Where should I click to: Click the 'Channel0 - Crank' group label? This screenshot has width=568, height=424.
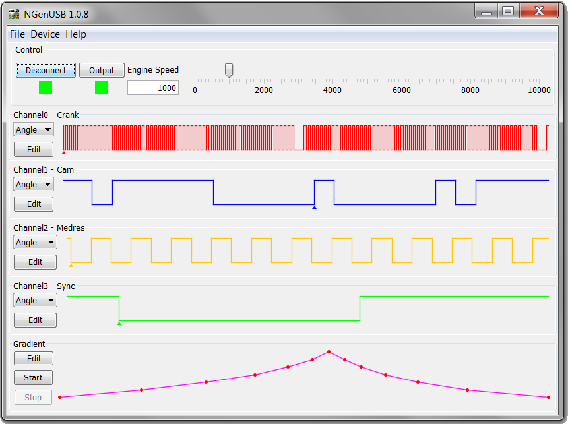pyautogui.click(x=46, y=115)
